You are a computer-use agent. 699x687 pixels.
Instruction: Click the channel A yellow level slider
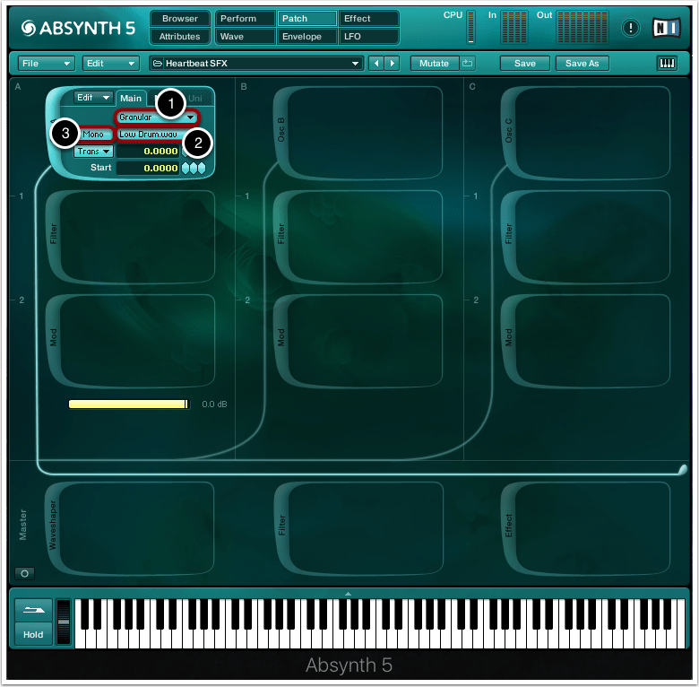tap(129, 404)
